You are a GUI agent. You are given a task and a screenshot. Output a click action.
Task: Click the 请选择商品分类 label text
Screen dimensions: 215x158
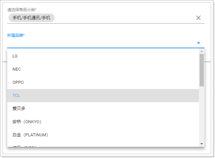click(22, 10)
